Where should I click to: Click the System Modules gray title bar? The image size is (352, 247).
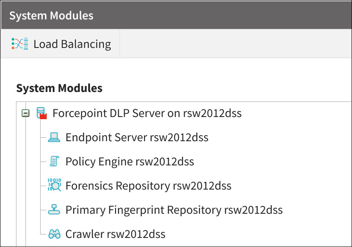click(195, 16)
